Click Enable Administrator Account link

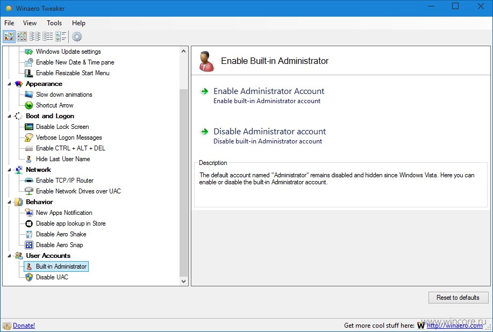pos(269,91)
